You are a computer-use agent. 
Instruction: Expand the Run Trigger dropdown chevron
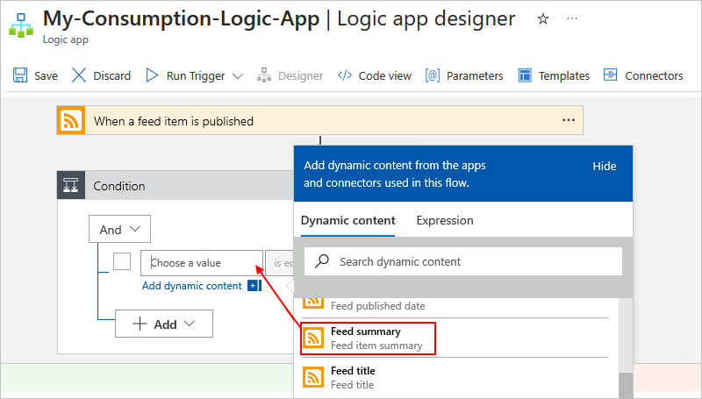coord(238,76)
